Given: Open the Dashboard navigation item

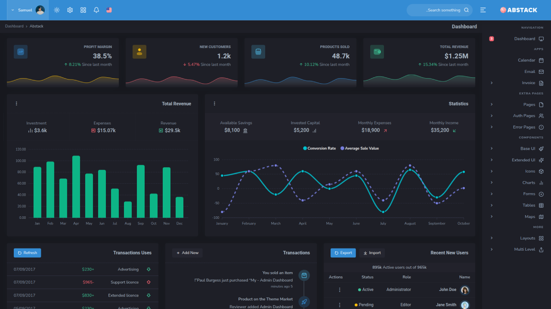Looking at the screenshot, I should click(517, 39).
